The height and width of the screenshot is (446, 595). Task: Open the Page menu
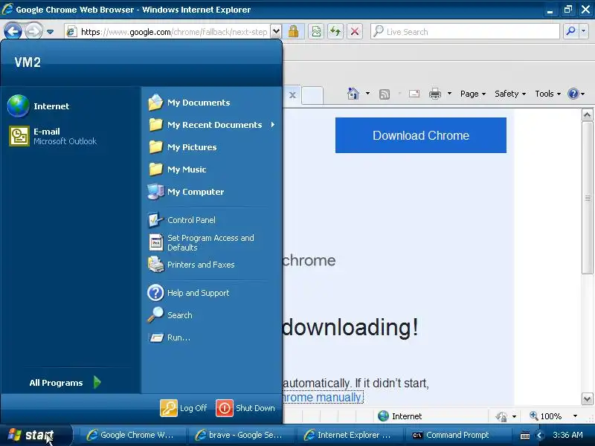pyautogui.click(x=473, y=94)
